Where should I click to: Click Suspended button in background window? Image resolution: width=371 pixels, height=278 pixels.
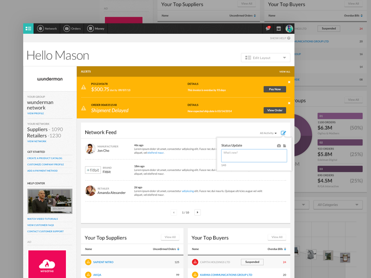coord(329,29)
